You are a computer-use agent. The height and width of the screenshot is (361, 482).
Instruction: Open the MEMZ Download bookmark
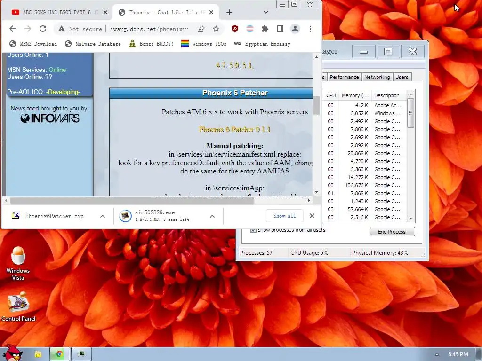[x=33, y=44]
